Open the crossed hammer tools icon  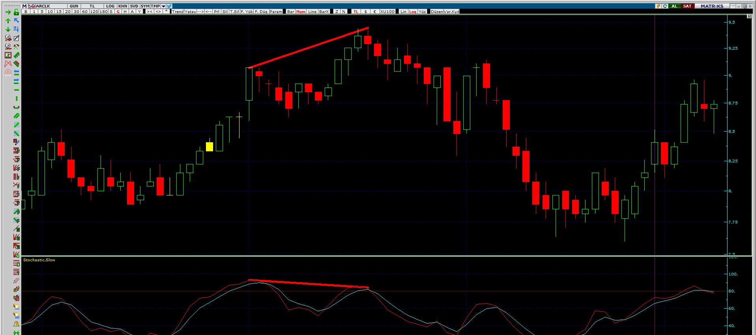[16, 47]
